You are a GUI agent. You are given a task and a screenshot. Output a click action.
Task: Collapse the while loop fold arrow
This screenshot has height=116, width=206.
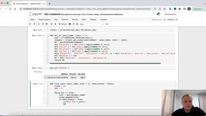click(x=44, y=93)
